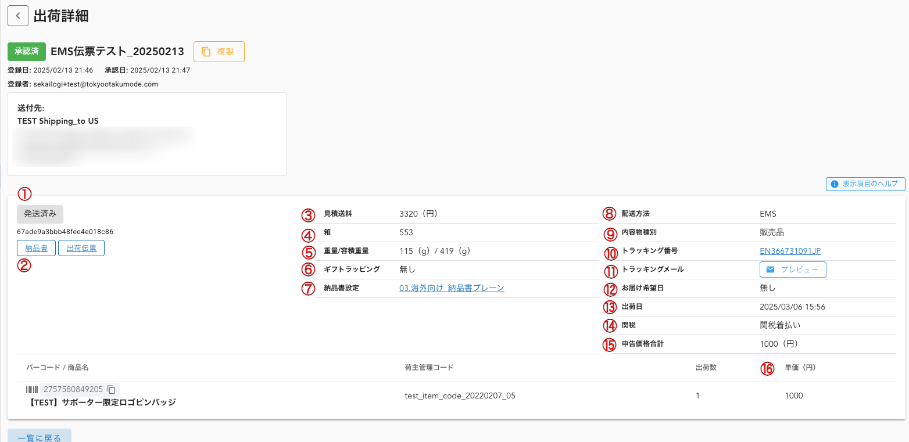Click the 荷主管理コード column header
Viewport: 909px width, 442px height.
click(x=429, y=368)
